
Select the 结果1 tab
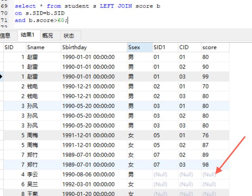(x=29, y=35)
